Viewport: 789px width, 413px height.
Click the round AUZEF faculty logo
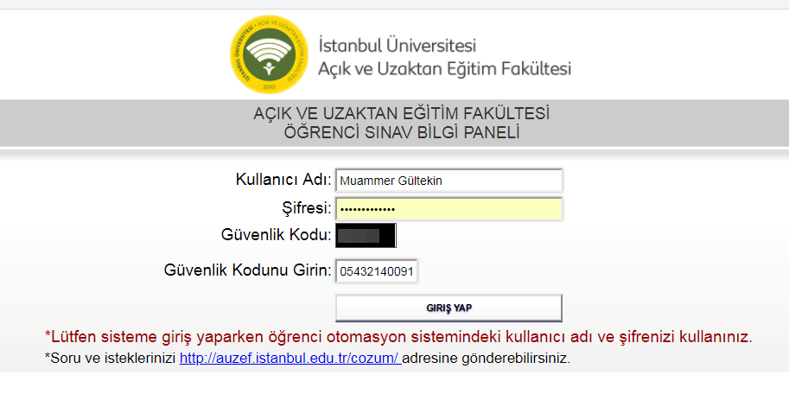point(270,54)
